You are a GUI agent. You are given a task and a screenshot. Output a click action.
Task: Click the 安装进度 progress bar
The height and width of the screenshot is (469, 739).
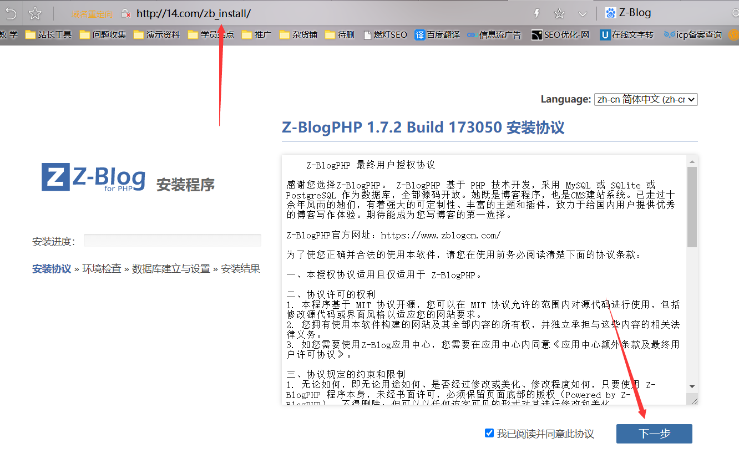(172, 240)
